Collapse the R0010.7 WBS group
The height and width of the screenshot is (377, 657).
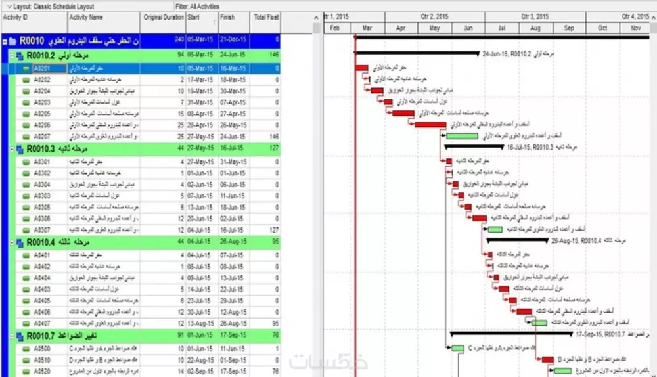tap(12, 336)
